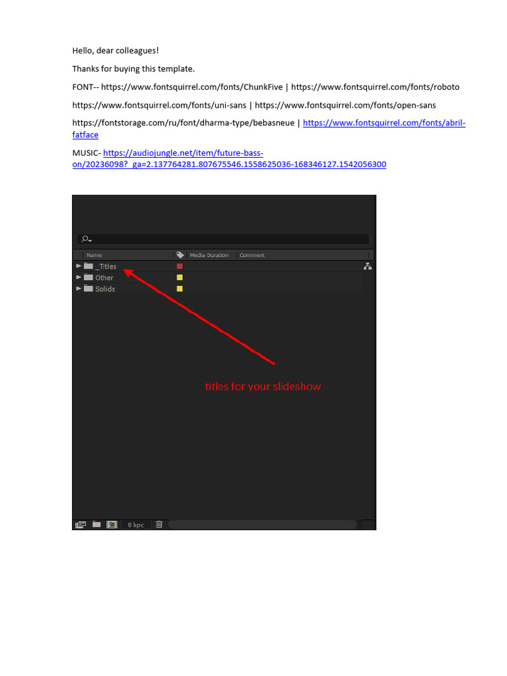Viewport: 507px width, 676px height.
Task: Expand the Solids folder triangle
Action: tap(79, 288)
